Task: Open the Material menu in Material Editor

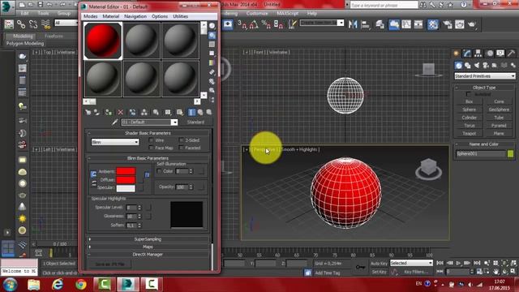Action: (x=111, y=16)
